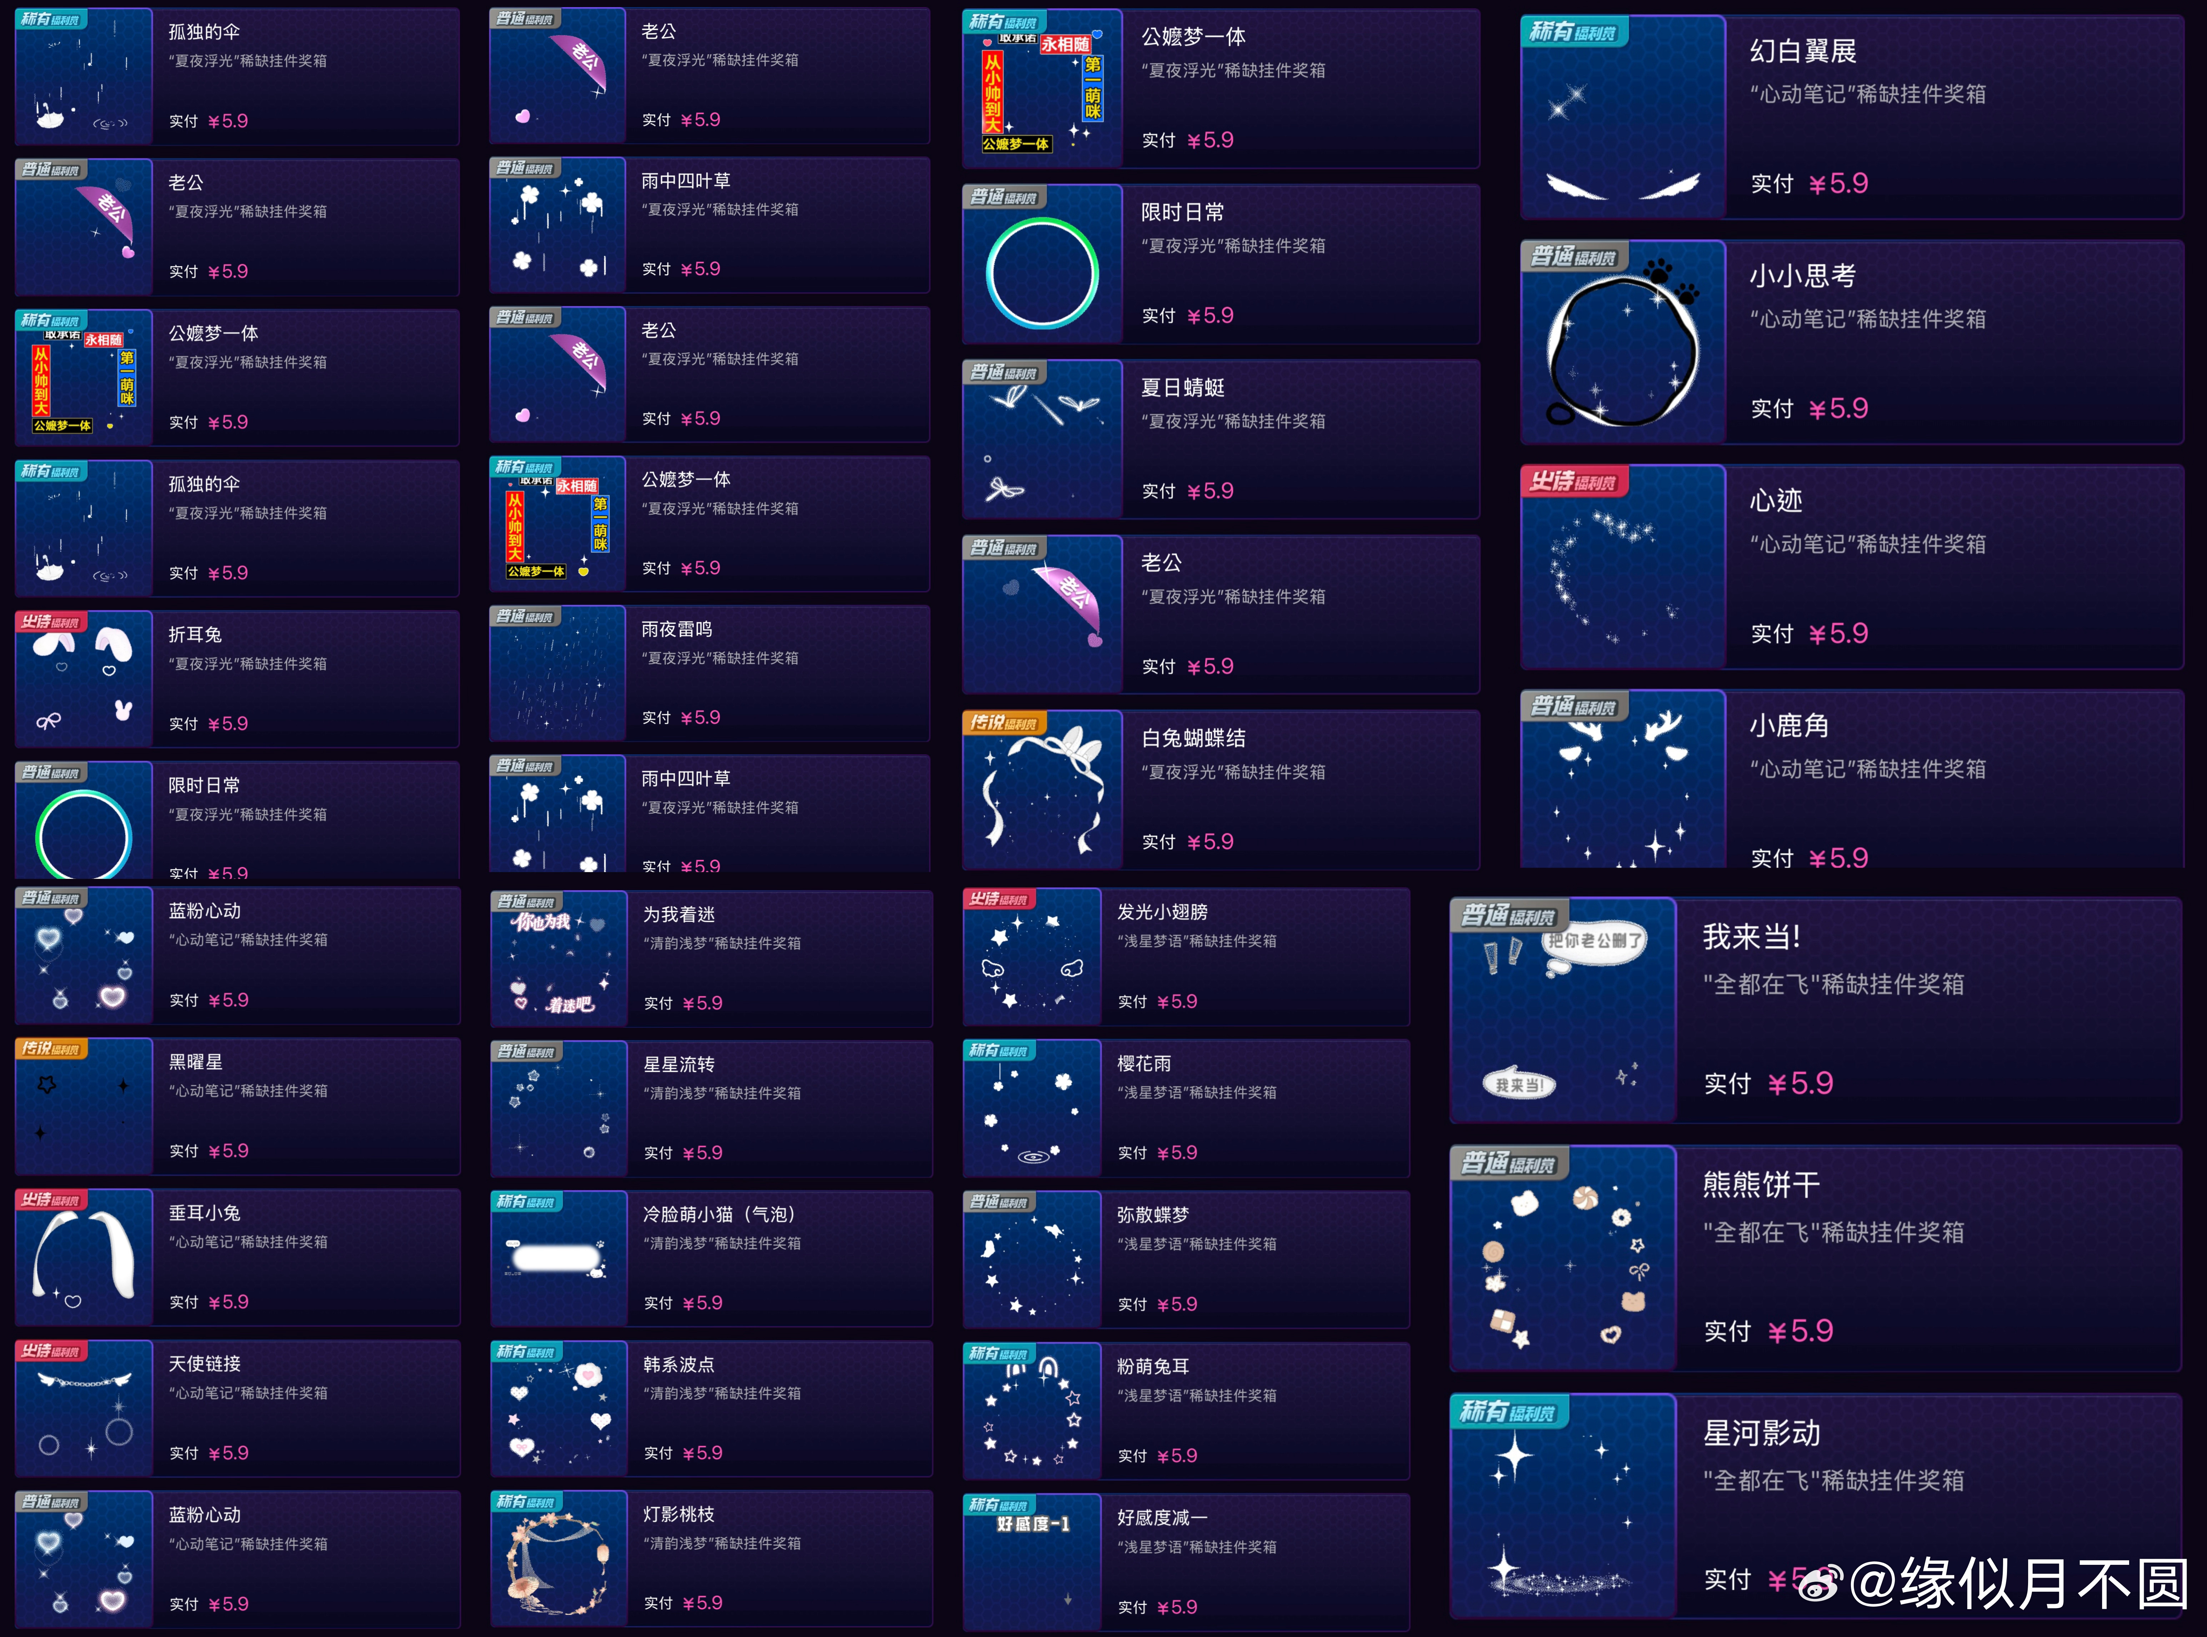Image resolution: width=2207 pixels, height=1637 pixels.
Task: Click the 雨夜雷鸣 title text
Action: [677, 629]
